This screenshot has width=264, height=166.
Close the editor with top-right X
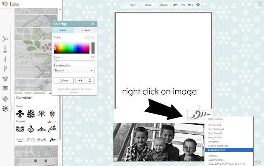(260, 4)
